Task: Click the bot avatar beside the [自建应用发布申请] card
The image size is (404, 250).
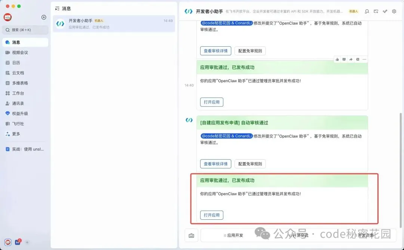Action: coord(189,120)
